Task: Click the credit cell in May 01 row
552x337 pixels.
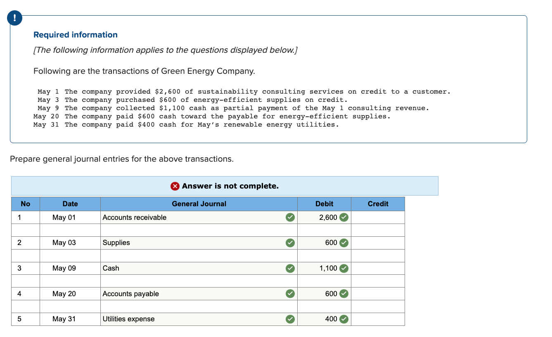Action: tap(378, 217)
